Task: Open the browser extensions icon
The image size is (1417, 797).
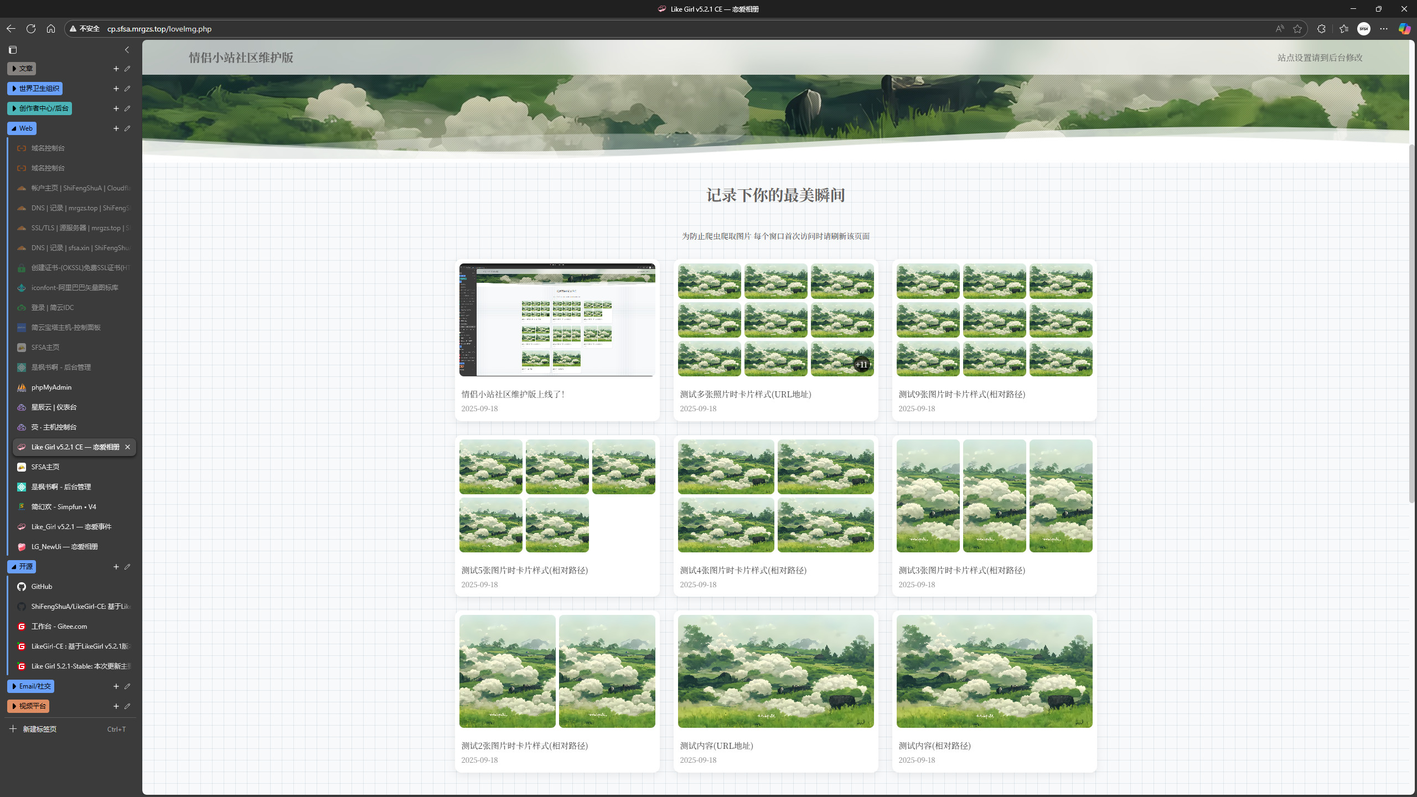Action: pos(1321,29)
